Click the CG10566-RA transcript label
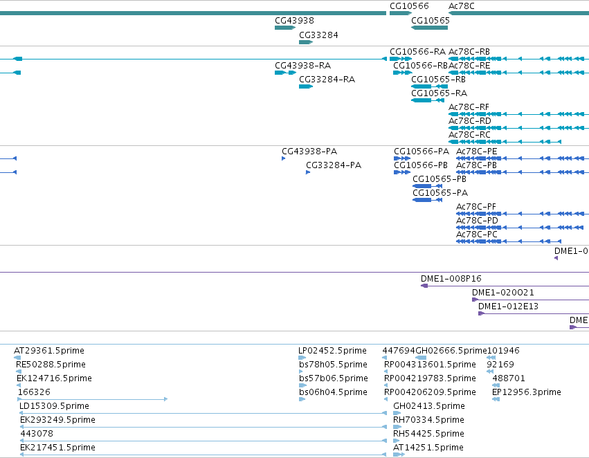This screenshot has width=589, height=458. tap(418, 52)
